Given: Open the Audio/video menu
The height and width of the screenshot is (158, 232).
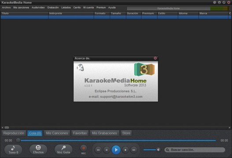Looking at the screenshot, I should 38,7.
